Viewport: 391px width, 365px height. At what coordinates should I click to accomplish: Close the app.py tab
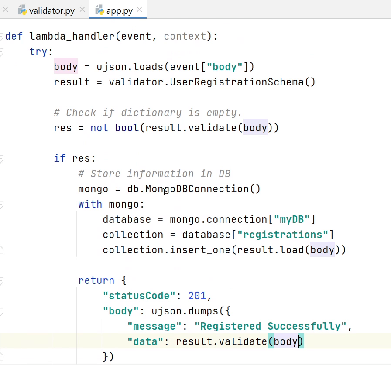coord(139,10)
